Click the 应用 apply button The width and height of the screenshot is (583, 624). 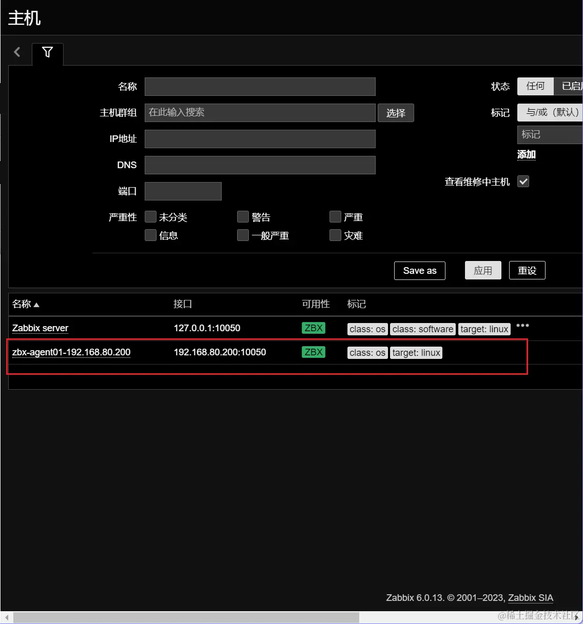click(483, 271)
